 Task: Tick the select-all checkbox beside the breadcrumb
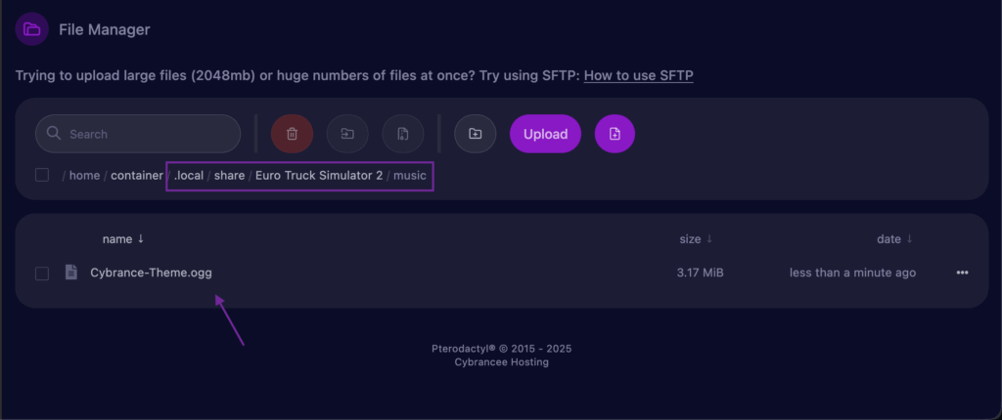coord(42,175)
